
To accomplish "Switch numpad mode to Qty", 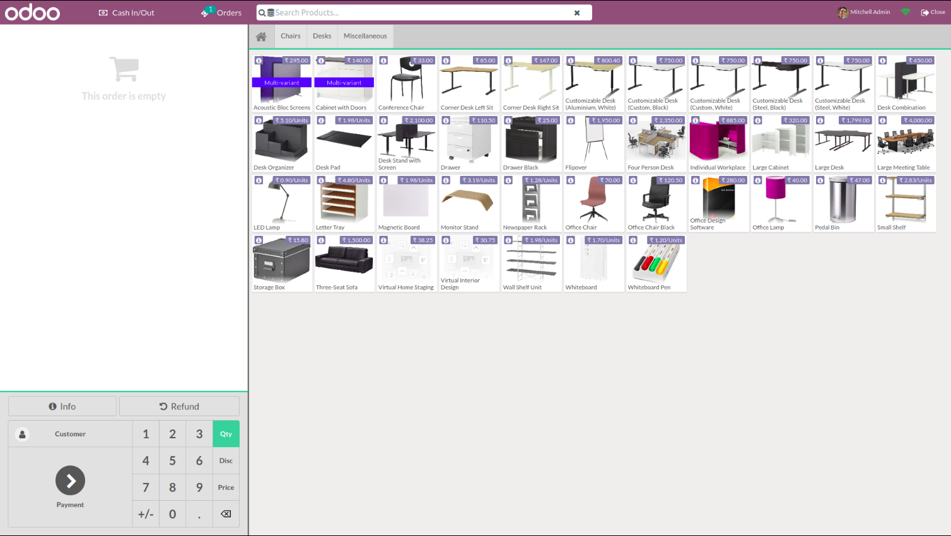I will 226,434.
